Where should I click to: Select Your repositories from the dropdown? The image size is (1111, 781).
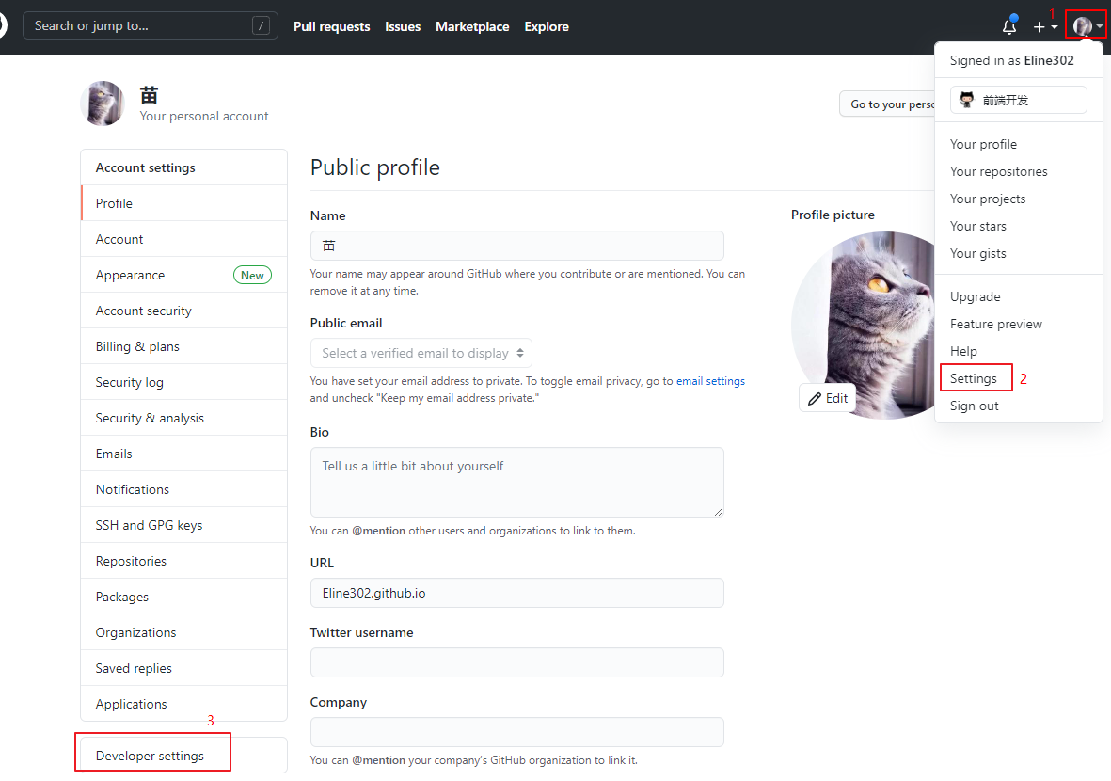998,171
